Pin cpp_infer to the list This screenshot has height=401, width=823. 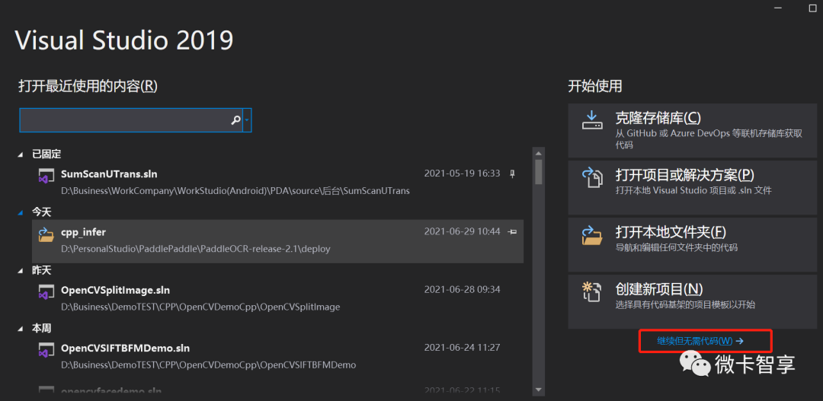pos(513,231)
